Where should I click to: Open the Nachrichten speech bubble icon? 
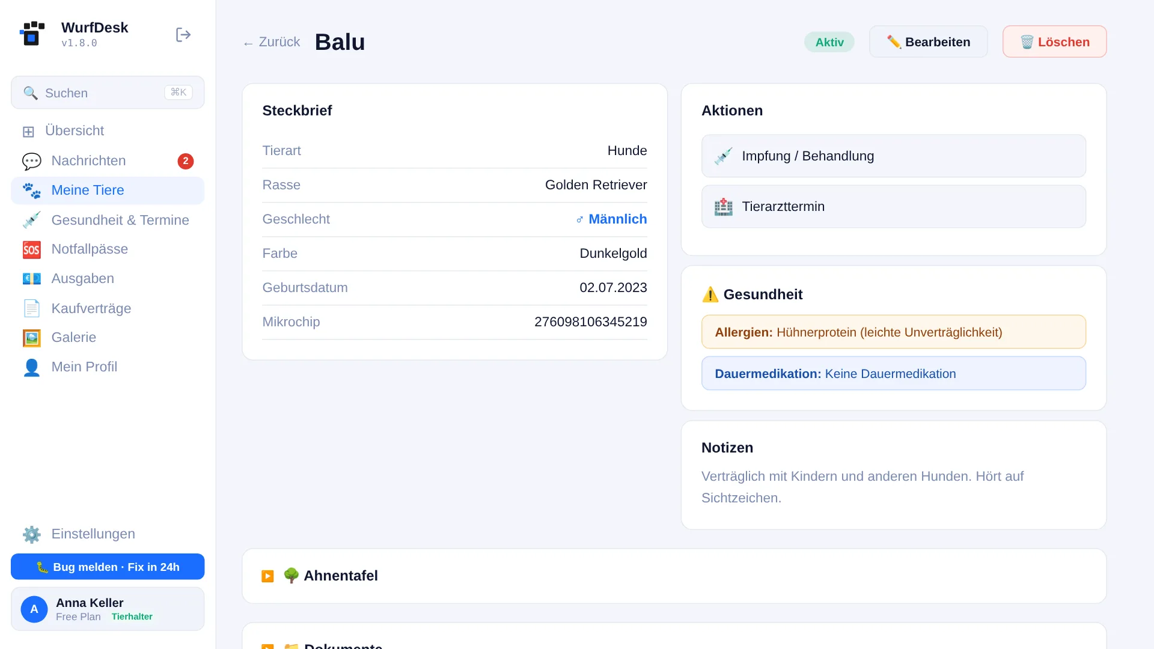(31, 161)
